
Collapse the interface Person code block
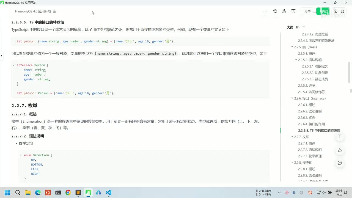tap(14, 65)
